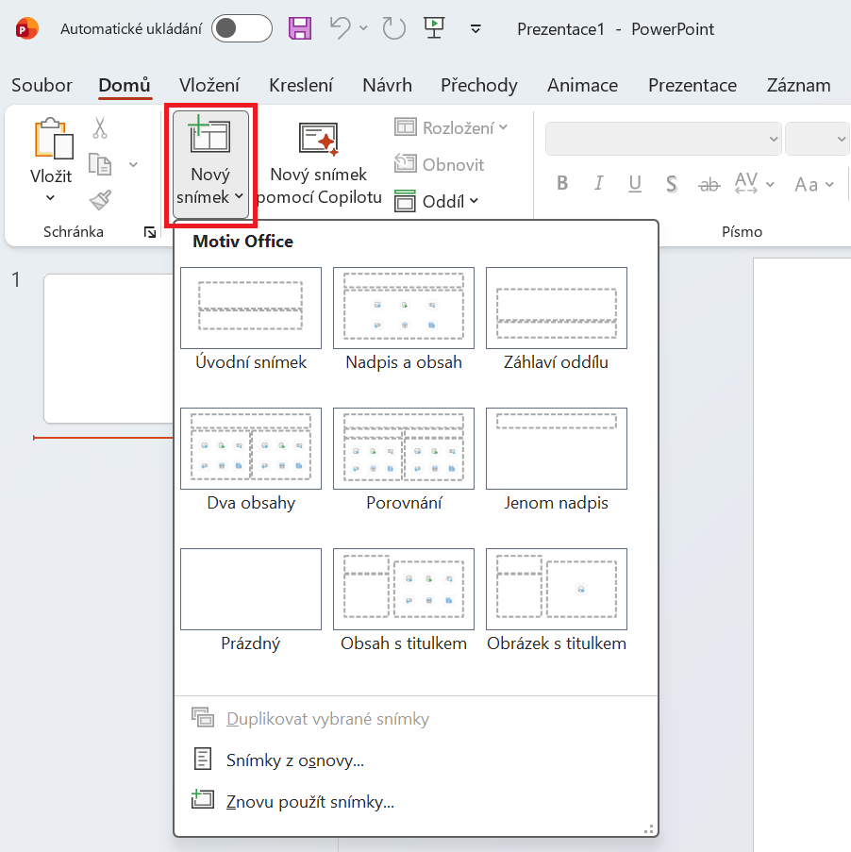Choose the Obsah s titulkem layout
The image size is (851, 852).
403,601
